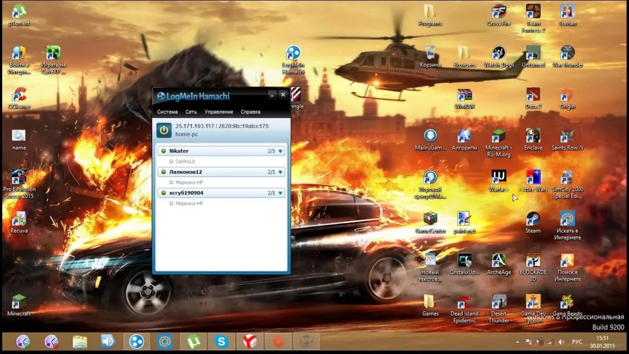Open the Travian shortcut
629x354 pixels.
point(567,15)
